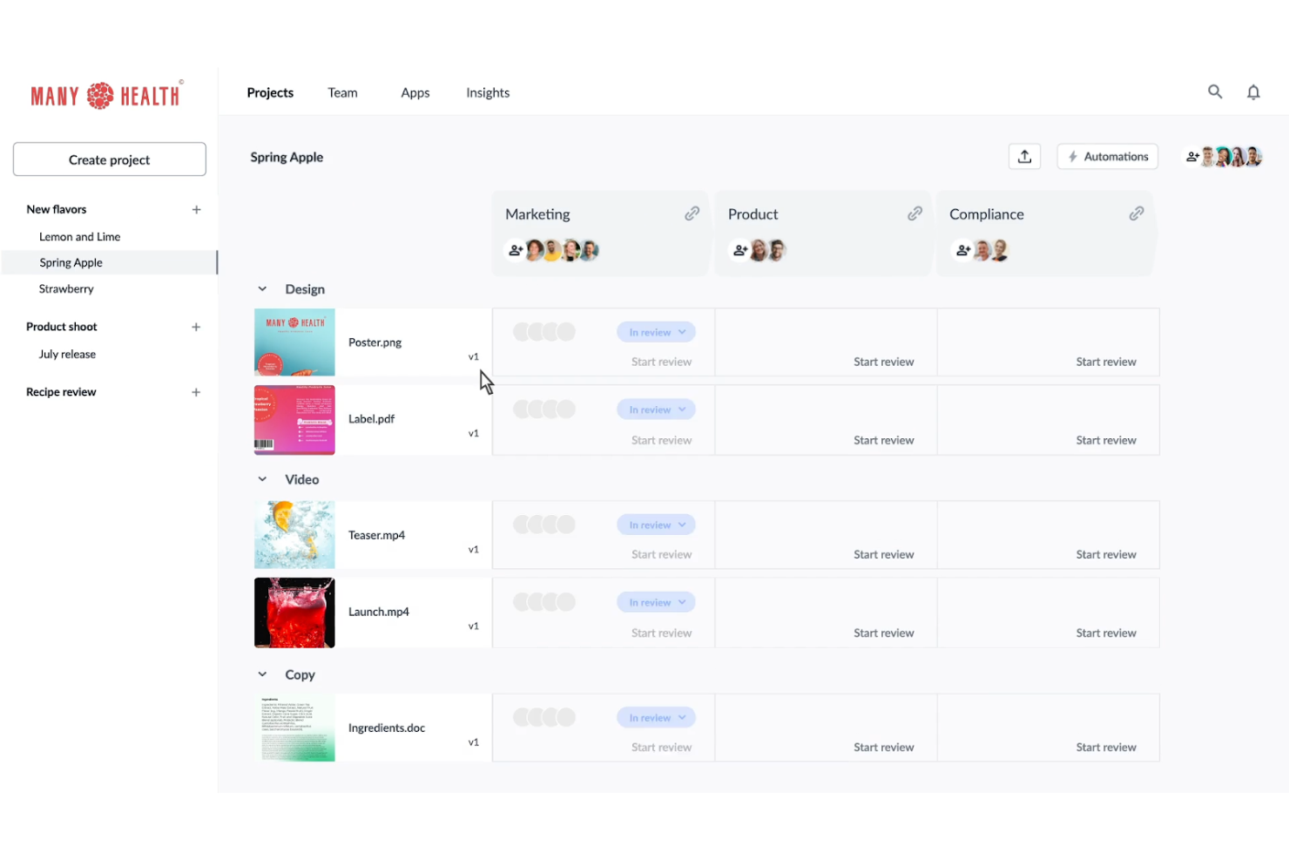Screen dimensions: 1289x860
Task: Open Poster.png thumbnail
Action: [x=294, y=342]
